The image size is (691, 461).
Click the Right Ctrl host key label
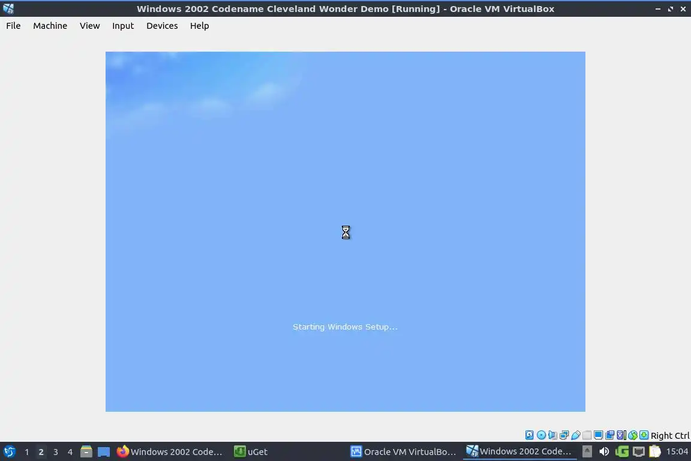670,436
